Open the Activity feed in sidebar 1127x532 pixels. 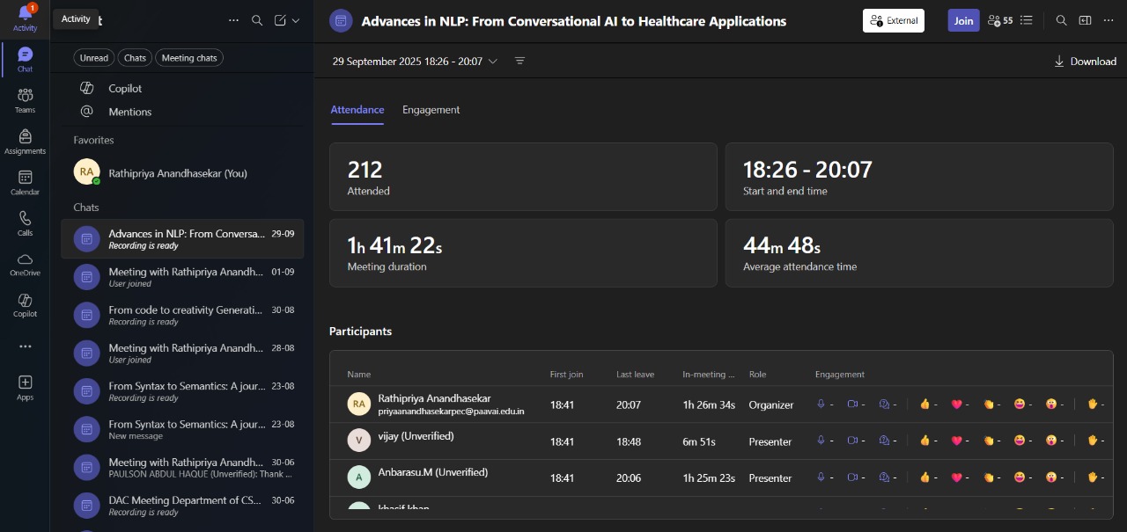tap(25, 17)
